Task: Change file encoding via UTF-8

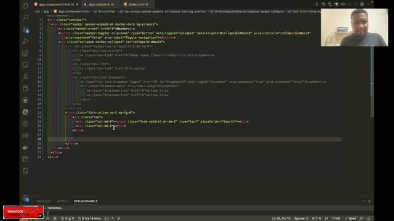Action: pos(316,219)
